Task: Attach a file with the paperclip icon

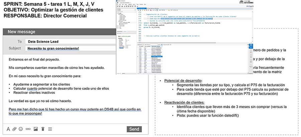Action: click(x=14, y=129)
